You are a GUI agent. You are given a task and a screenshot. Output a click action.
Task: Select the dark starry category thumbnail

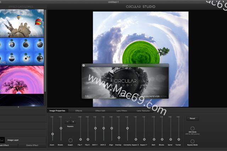click(22, 100)
